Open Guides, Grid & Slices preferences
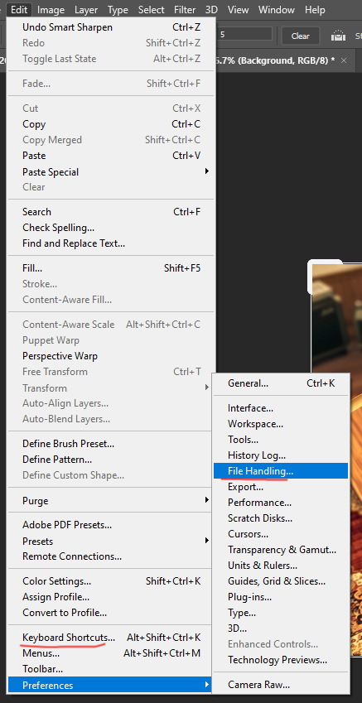The image size is (362, 703). [x=281, y=581]
